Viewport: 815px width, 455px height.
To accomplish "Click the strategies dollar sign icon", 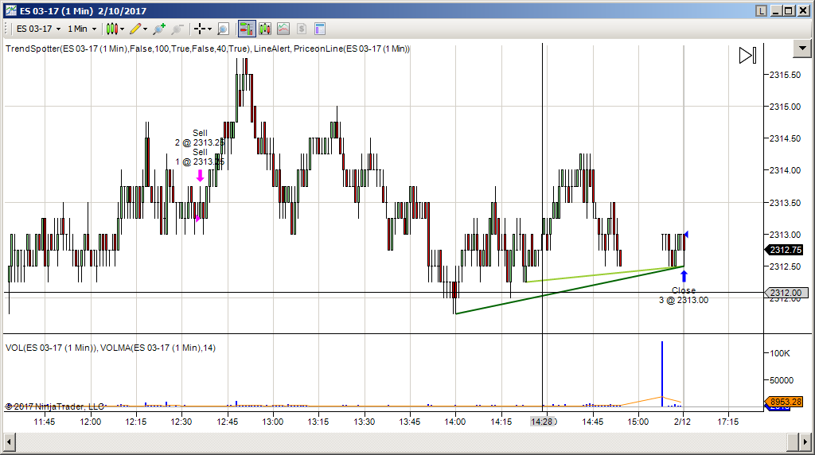I will click(302, 29).
